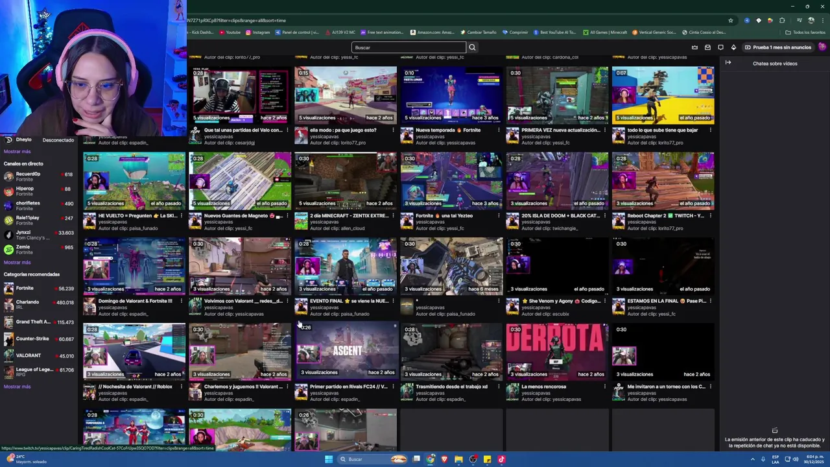Open clip title 'Trasmitiendo desde el trabajo xd'
Screen dimensions: 830x467
click(x=451, y=387)
